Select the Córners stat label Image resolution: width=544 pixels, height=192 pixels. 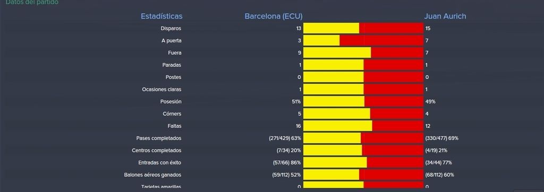point(172,114)
